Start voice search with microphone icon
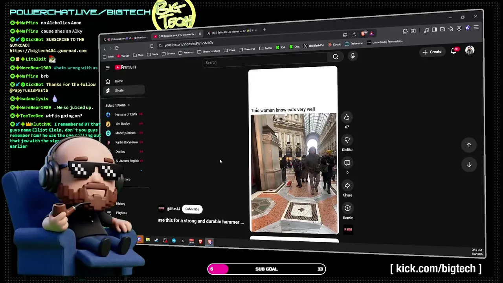The height and width of the screenshot is (283, 503). (352, 56)
